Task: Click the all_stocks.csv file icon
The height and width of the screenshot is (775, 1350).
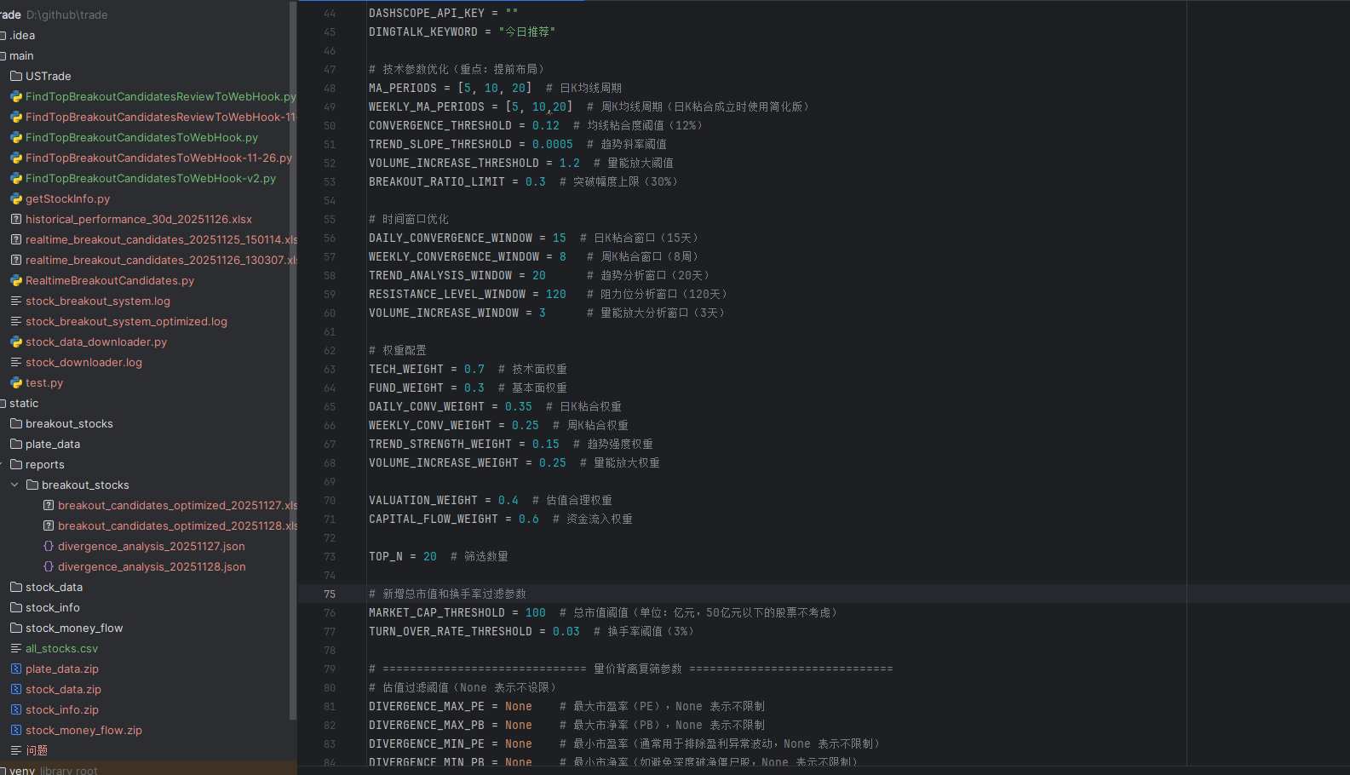Action: pos(16,648)
